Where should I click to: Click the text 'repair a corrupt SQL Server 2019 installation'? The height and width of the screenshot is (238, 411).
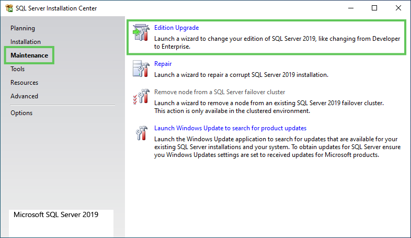[268, 75]
